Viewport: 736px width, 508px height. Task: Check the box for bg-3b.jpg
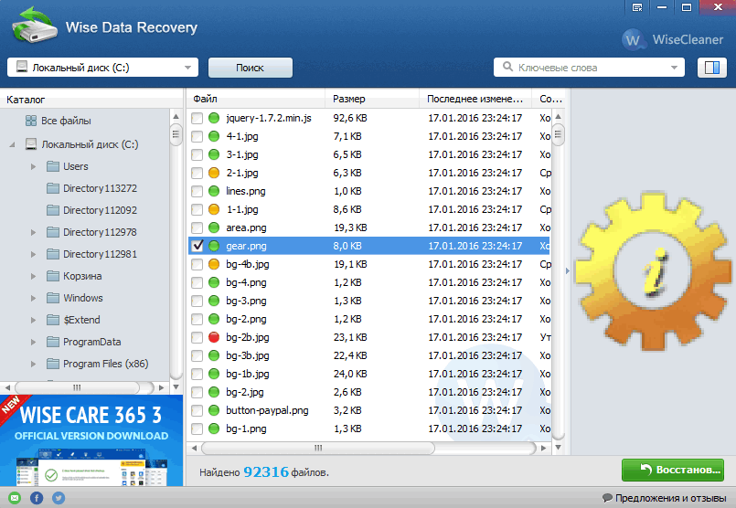pyautogui.click(x=197, y=356)
